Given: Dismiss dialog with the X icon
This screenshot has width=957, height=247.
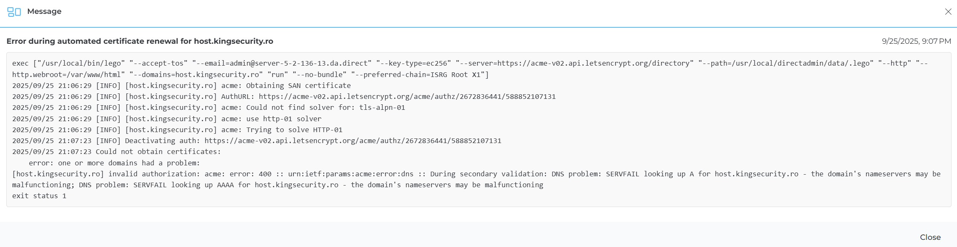Looking at the screenshot, I should (948, 12).
